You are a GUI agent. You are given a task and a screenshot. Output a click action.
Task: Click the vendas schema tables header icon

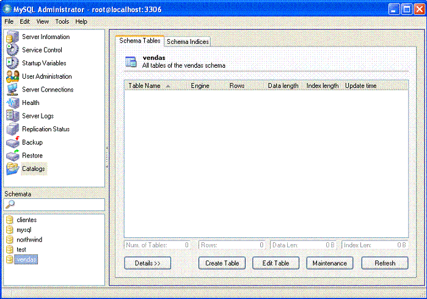click(131, 62)
